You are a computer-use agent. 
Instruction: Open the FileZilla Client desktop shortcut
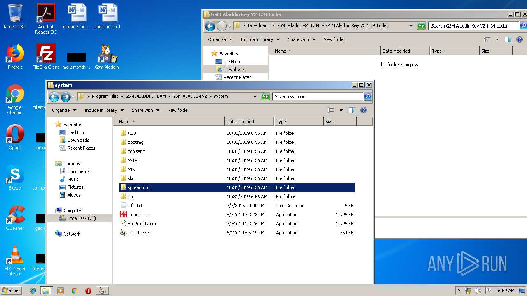click(46, 57)
